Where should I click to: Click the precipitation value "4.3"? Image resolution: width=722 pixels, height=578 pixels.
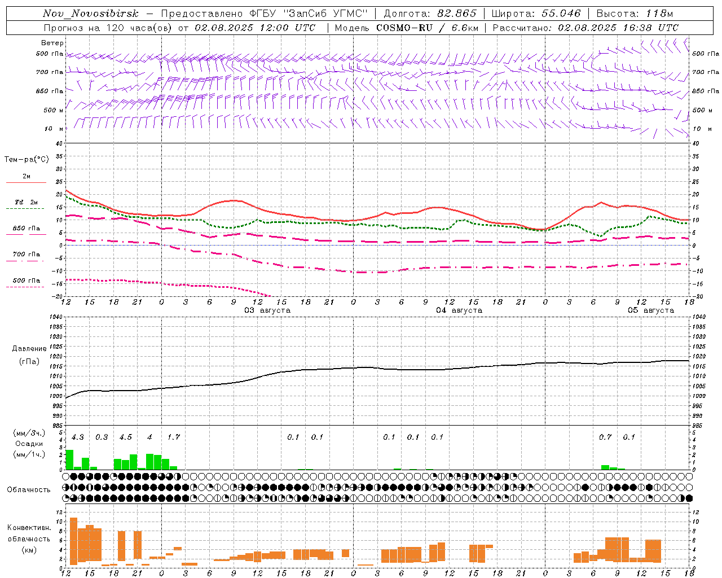pyautogui.click(x=78, y=437)
